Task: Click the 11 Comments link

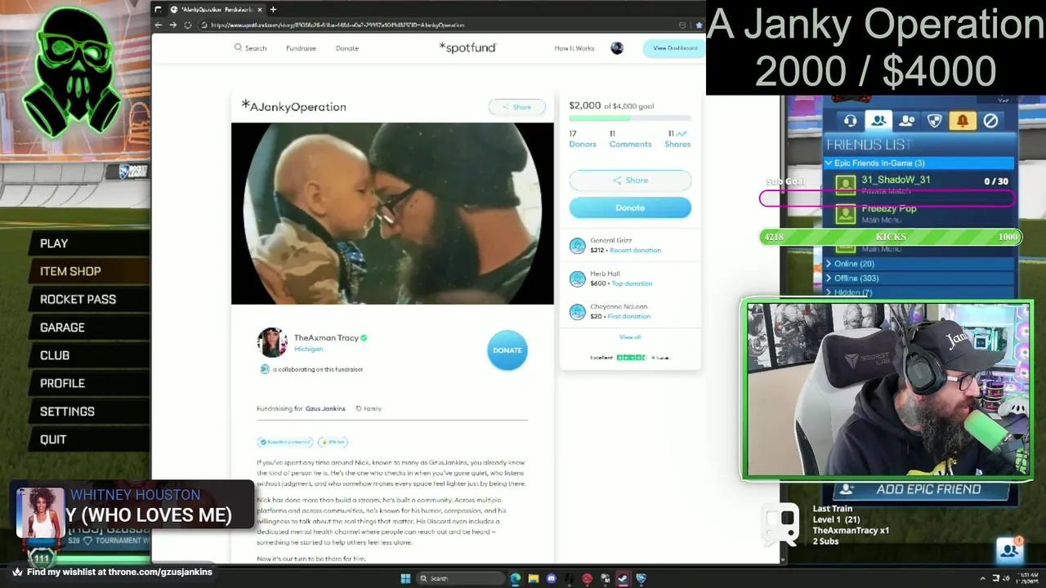Action: [x=630, y=139]
